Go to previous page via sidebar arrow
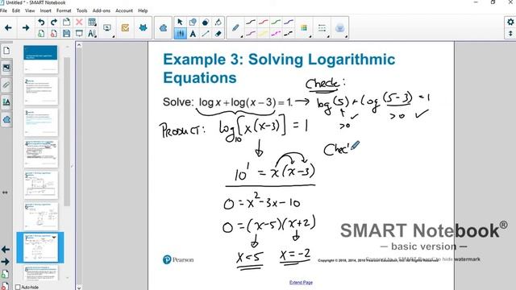Image resolution: width=516 pixels, height=290 pixels. pyautogui.click(x=6, y=250)
